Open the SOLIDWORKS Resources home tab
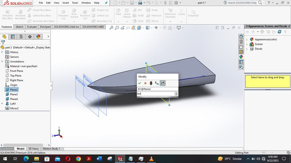 (x=241, y=37)
